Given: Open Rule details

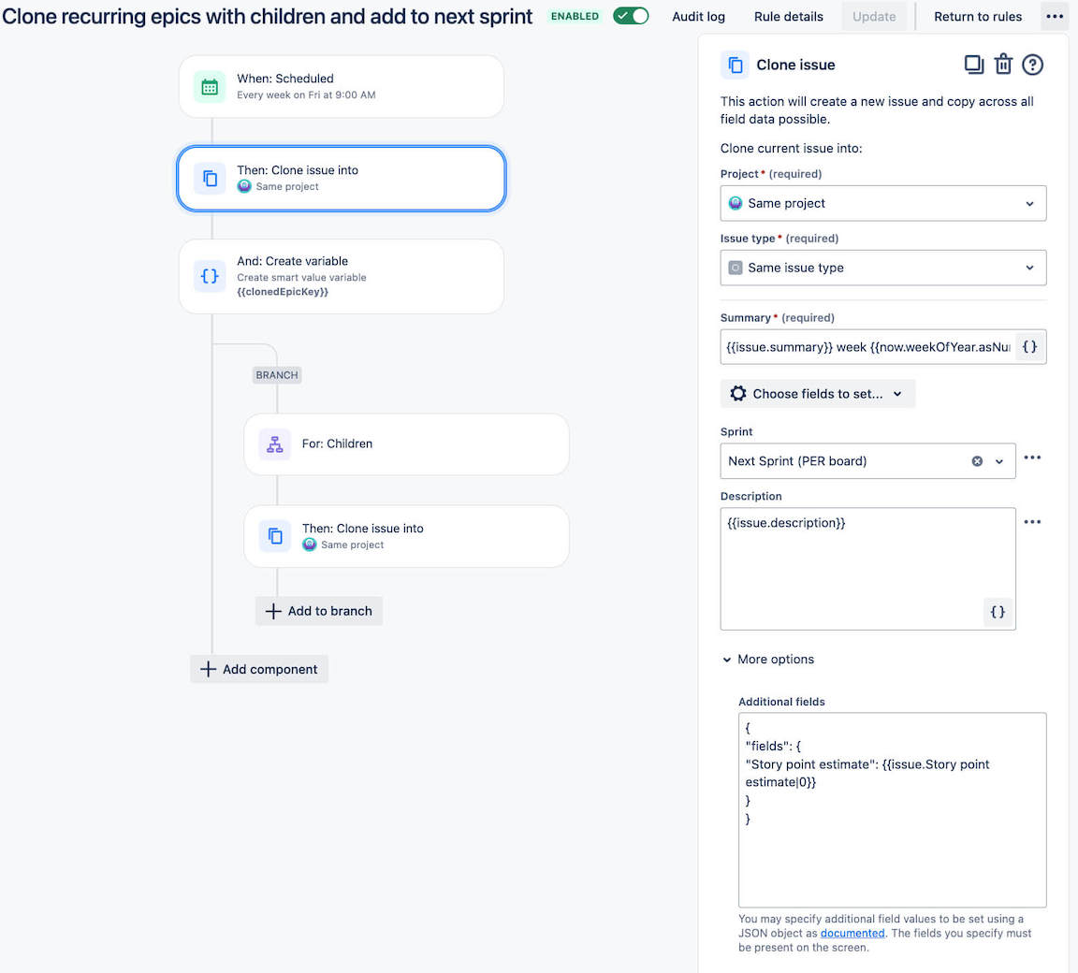Looking at the screenshot, I should [788, 17].
